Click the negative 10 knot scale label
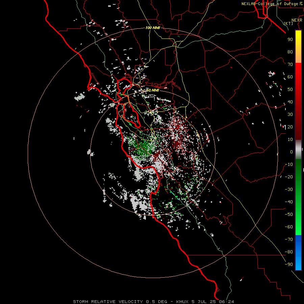304x304 pixels. coord(289,164)
